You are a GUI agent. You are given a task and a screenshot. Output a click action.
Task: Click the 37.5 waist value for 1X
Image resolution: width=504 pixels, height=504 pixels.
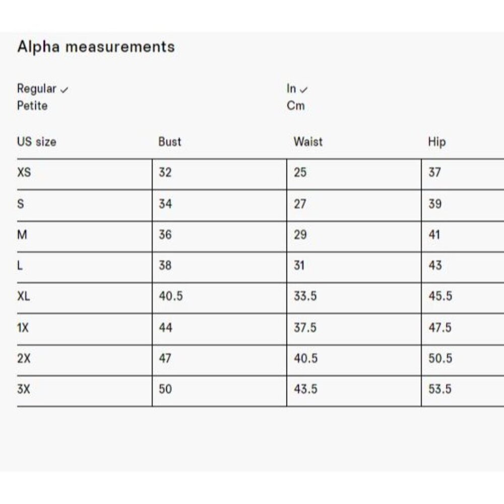(x=305, y=328)
